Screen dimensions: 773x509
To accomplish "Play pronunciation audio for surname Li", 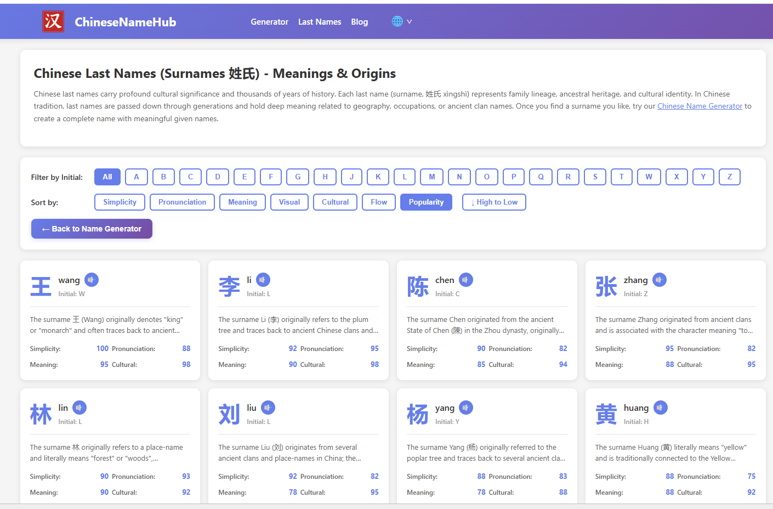I will (263, 280).
